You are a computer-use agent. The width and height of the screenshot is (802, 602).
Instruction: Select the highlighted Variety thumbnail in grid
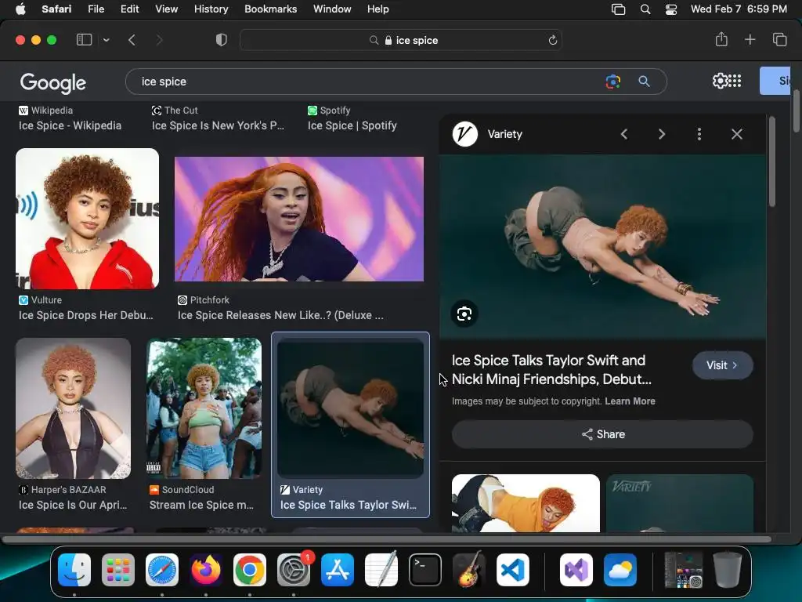click(350, 408)
